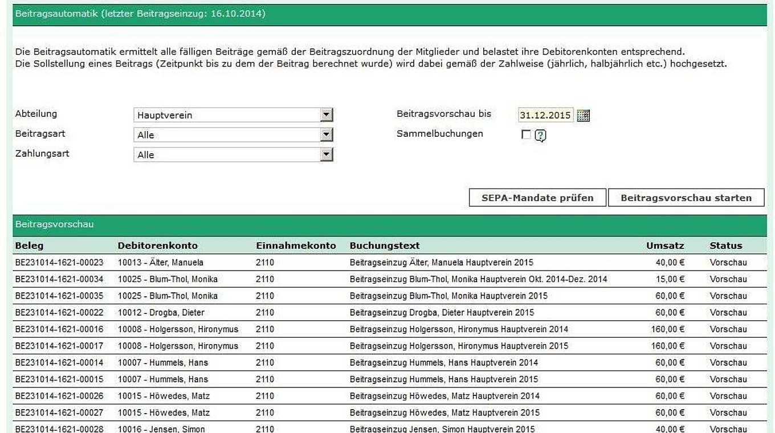Select the row for Älter, Manuela 2015
This screenshot has width=775, height=433.
point(441,263)
